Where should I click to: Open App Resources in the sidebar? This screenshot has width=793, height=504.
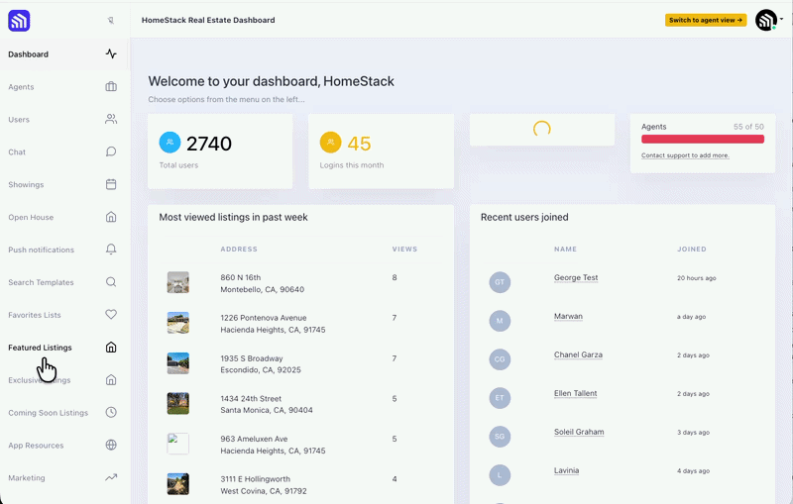pyautogui.click(x=64, y=445)
